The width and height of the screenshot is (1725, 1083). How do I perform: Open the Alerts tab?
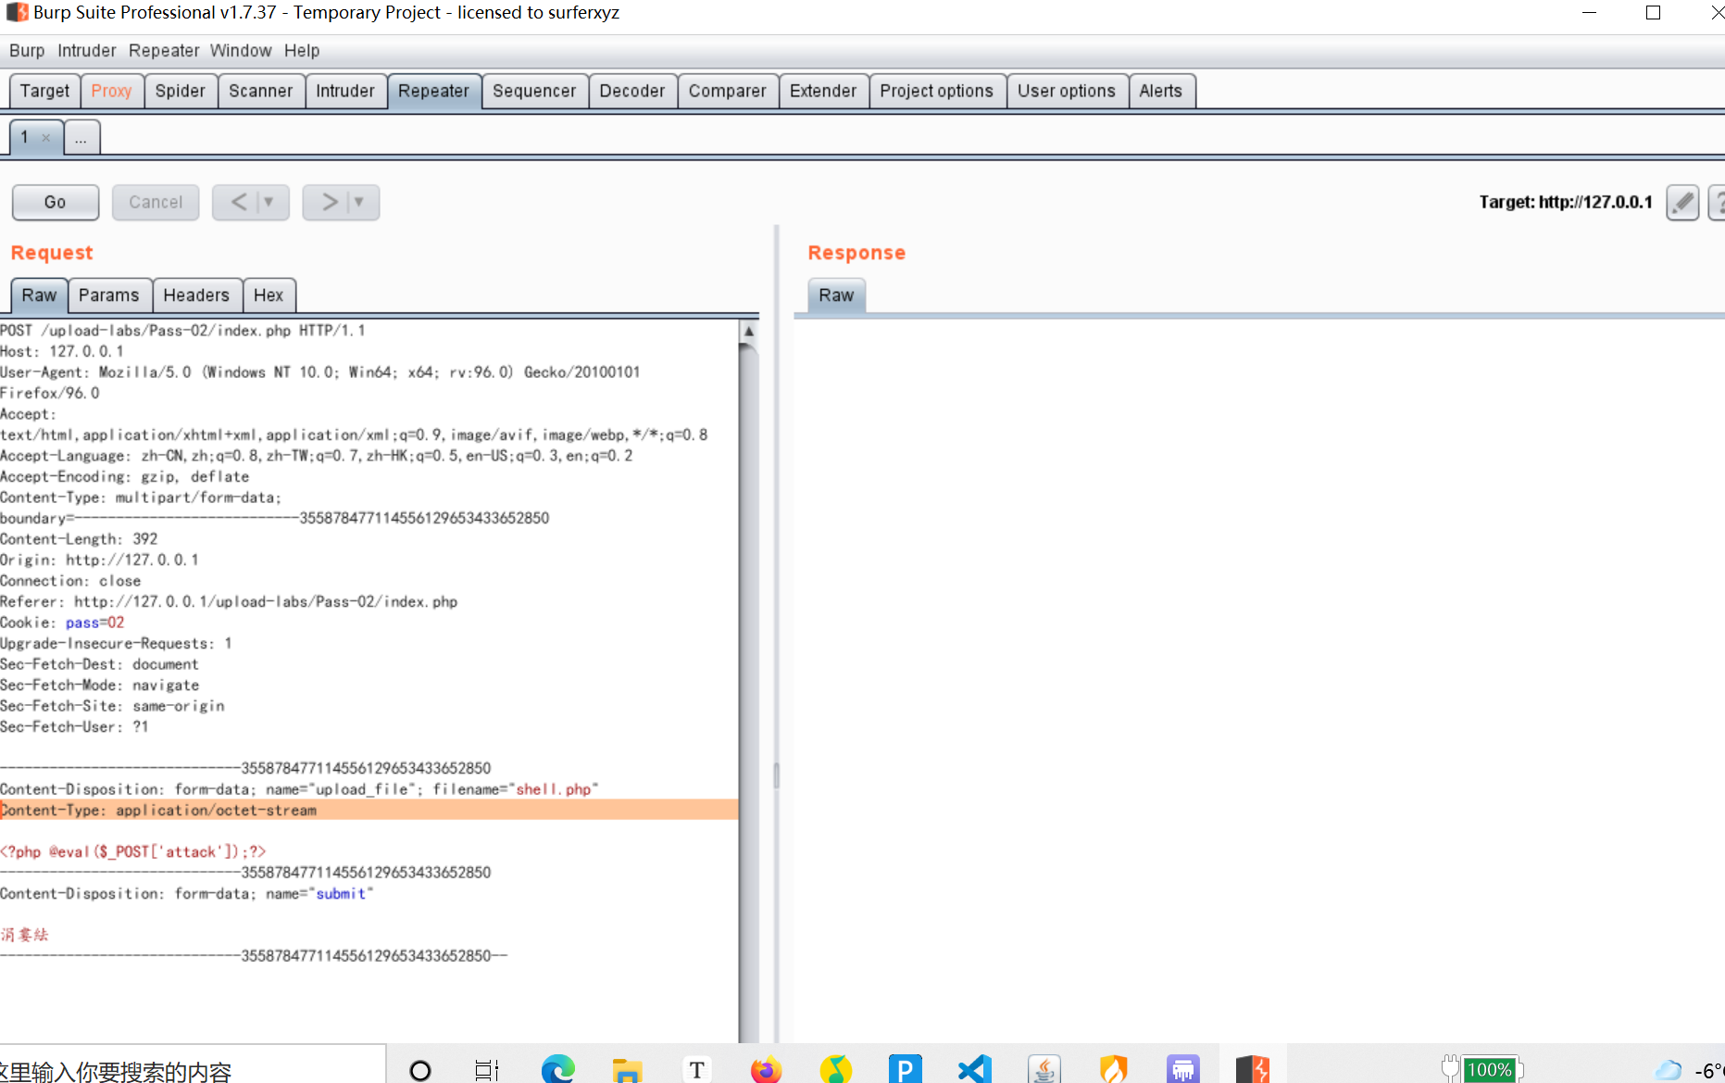tap(1161, 91)
